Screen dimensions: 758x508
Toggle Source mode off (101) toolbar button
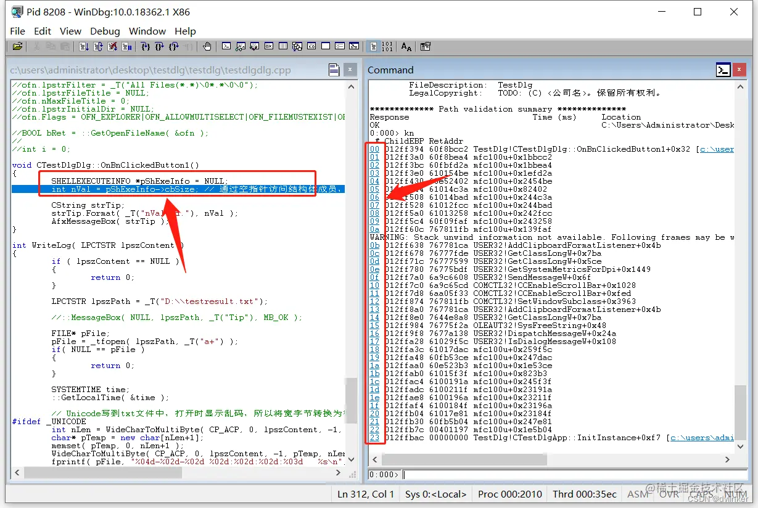coord(387,46)
